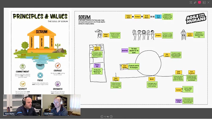This screenshot has width=212, height=119.
Task: Trigger the confetti celebration icon
Action: (x=195, y=2)
